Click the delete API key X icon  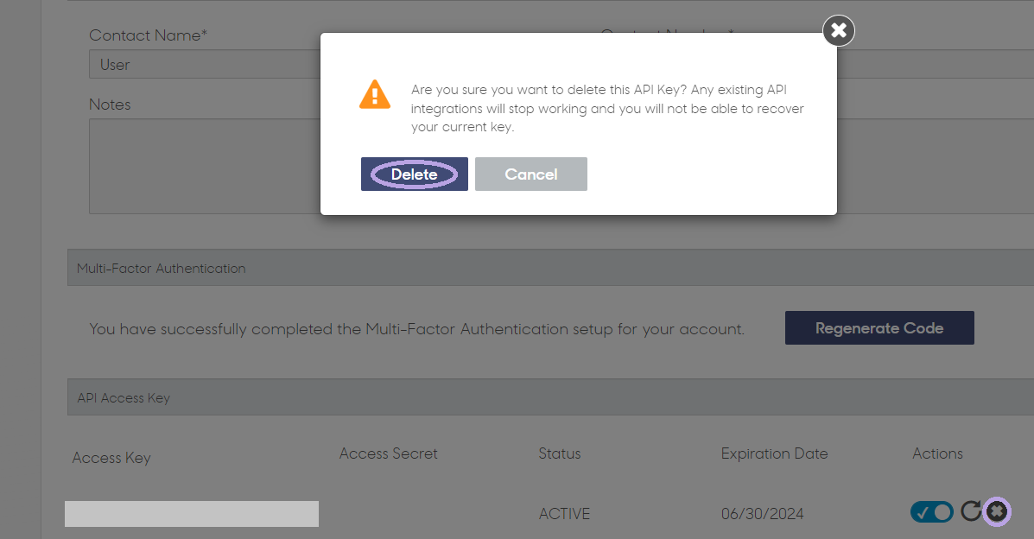(x=997, y=511)
